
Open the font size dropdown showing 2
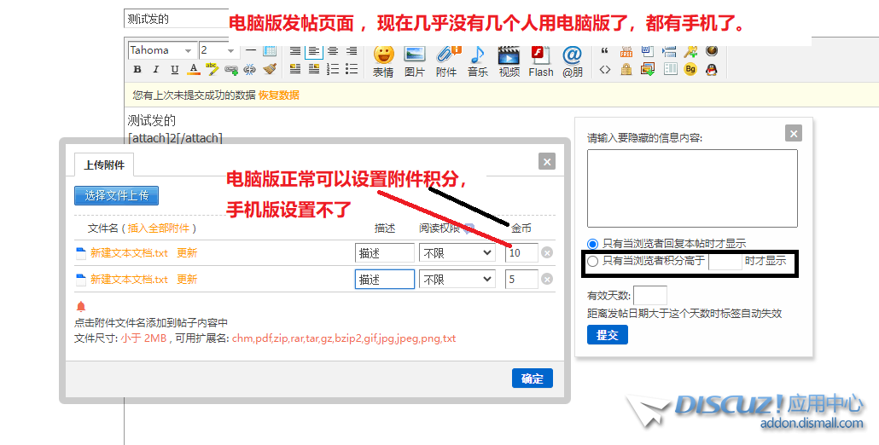[x=218, y=50]
